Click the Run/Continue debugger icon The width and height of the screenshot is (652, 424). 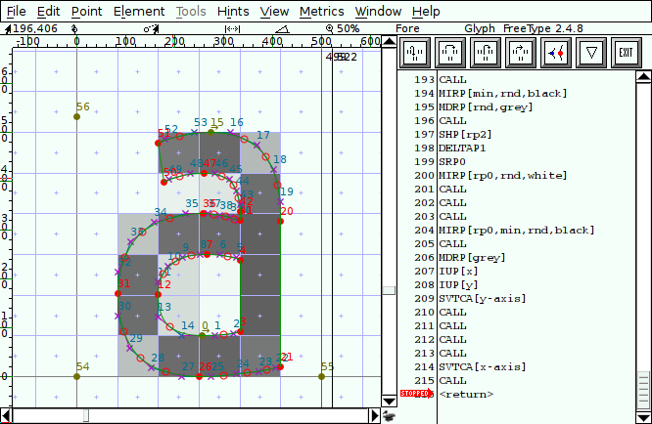pyautogui.click(x=520, y=51)
